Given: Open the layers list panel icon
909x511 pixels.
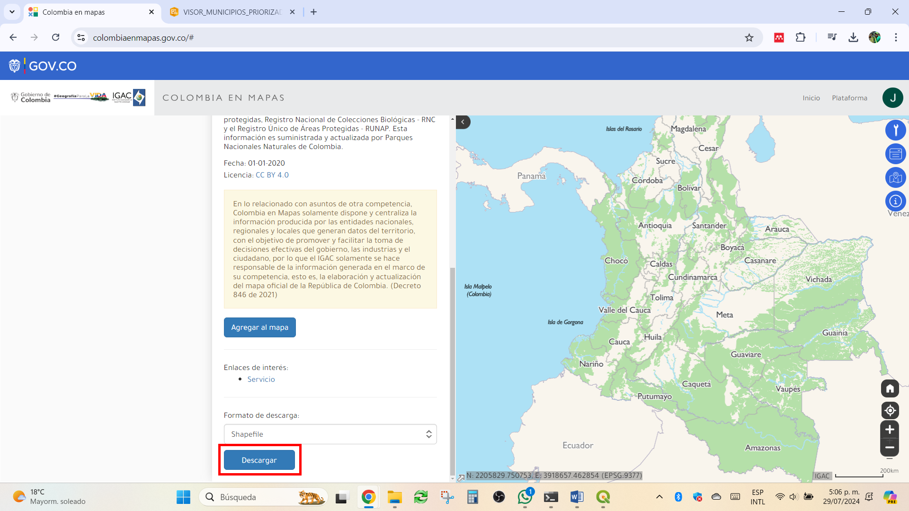Looking at the screenshot, I should (x=895, y=154).
